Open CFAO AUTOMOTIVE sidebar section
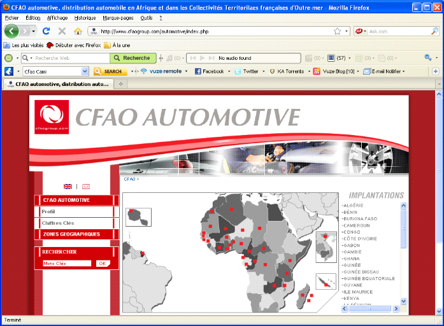Viewport: 444px width, 326px height. (66, 200)
